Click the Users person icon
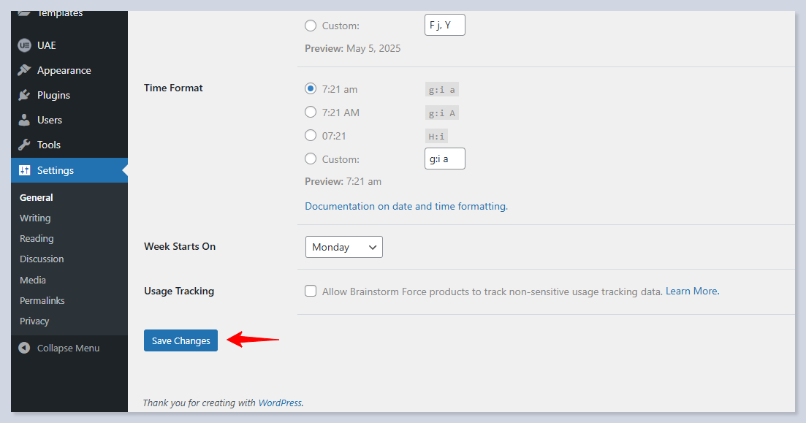Viewport: 806px width, 423px height. (x=24, y=120)
